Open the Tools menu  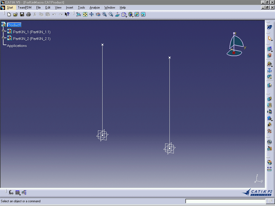coord(81,7)
